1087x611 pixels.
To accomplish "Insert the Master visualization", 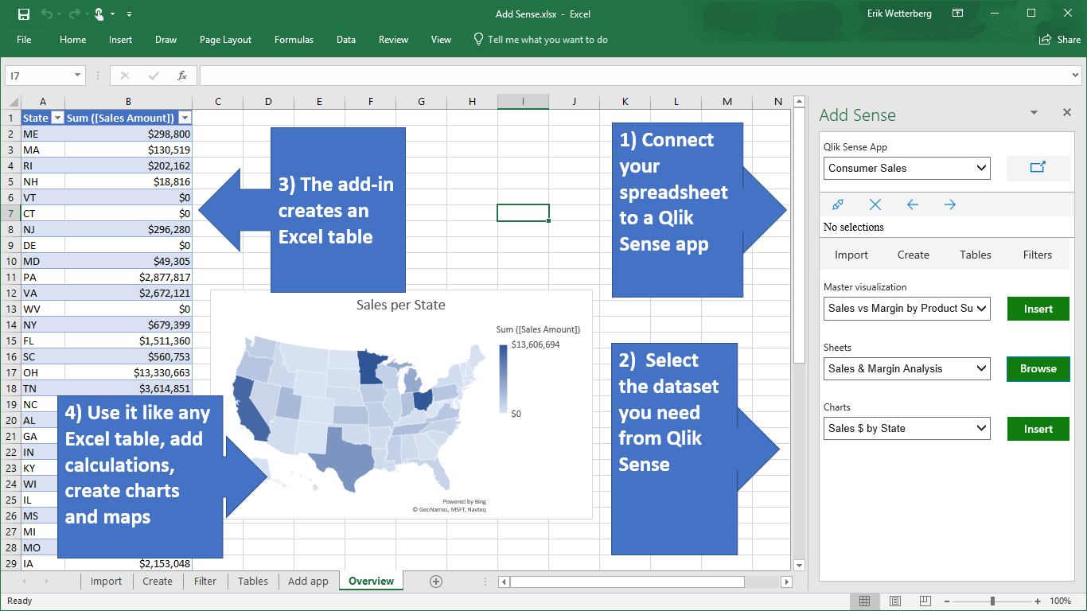I will (x=1038, y=309).
